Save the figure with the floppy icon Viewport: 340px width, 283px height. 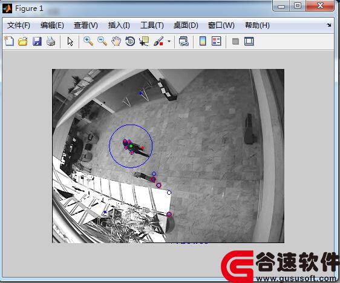37,41
